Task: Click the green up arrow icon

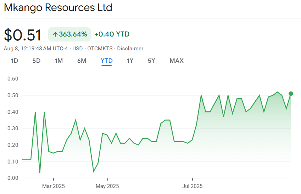Action: [x=55, y=34]
